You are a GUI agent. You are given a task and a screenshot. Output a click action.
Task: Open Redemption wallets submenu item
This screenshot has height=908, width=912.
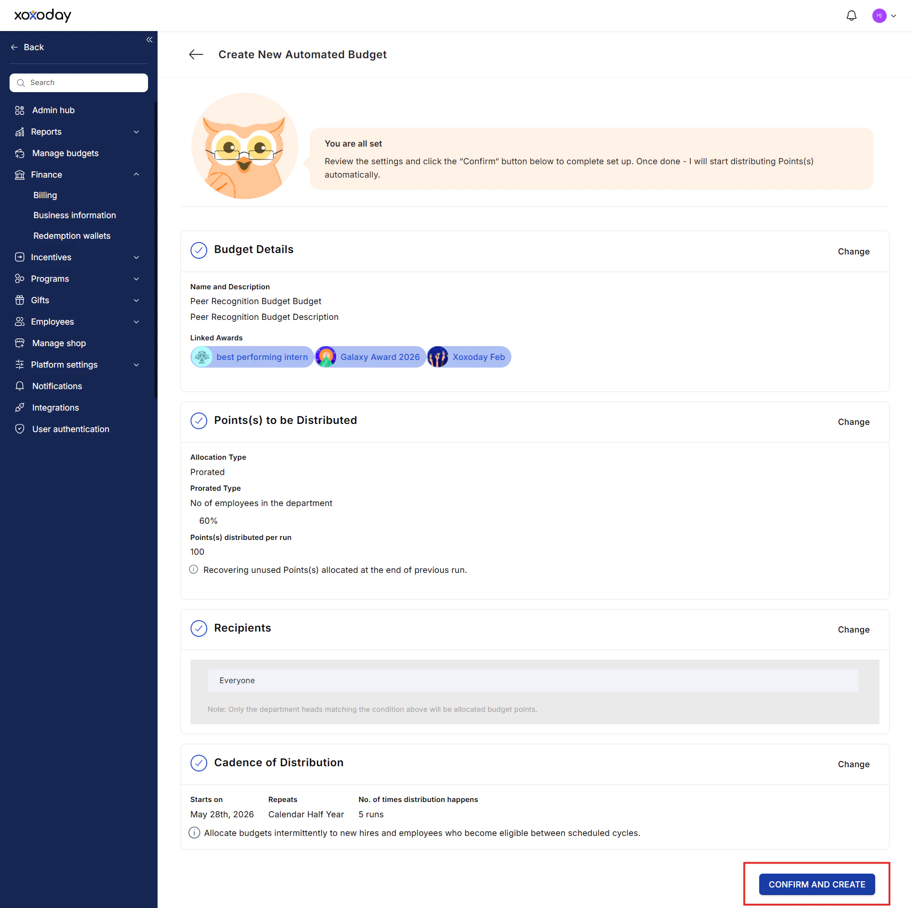pos(72,236)
